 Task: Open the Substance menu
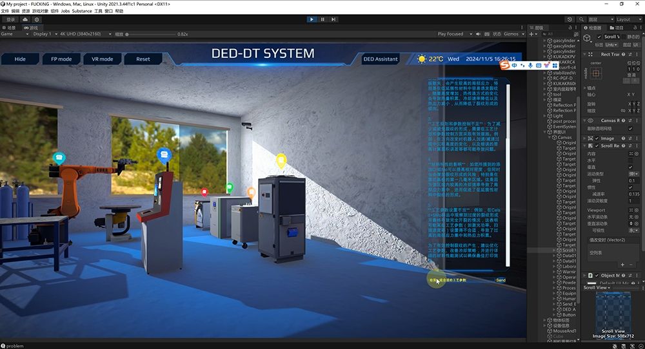pos(82,11)
